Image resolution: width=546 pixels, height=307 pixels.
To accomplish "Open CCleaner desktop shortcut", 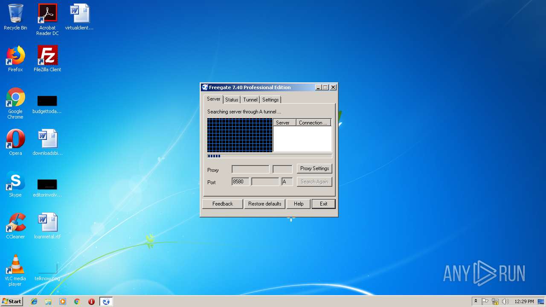I will click(x=15, y=226).
